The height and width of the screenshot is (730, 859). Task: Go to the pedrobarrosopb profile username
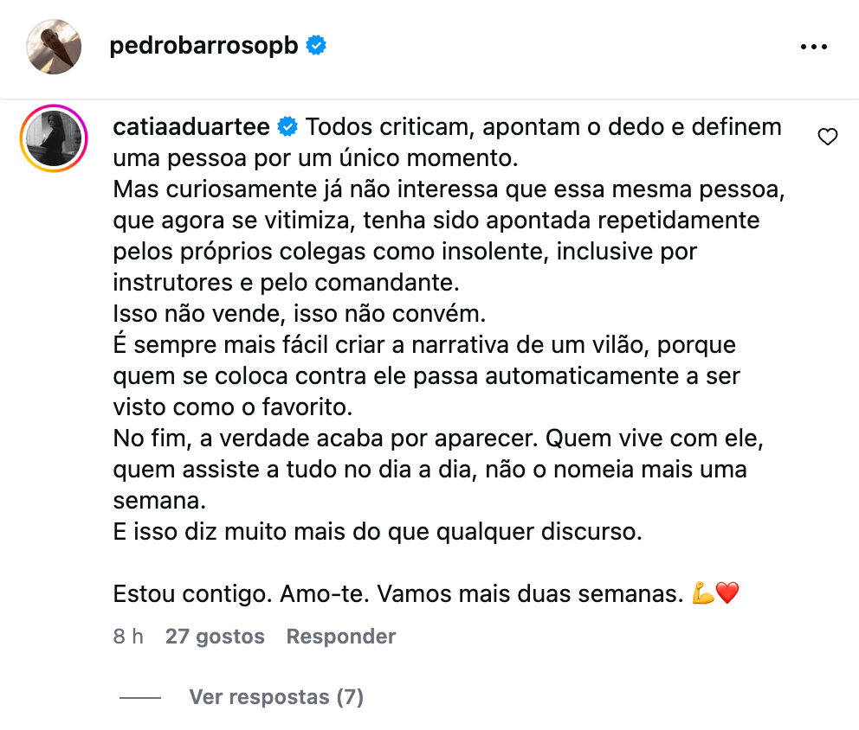click(203, 47)
